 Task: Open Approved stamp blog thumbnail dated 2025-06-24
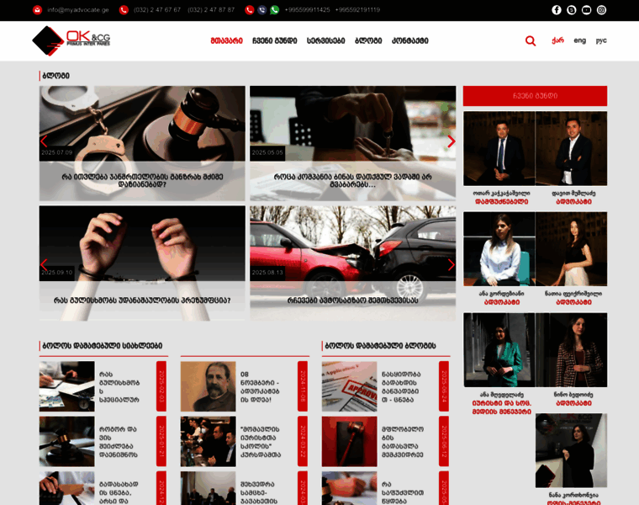pyautogui.click(x=349, y=386)
